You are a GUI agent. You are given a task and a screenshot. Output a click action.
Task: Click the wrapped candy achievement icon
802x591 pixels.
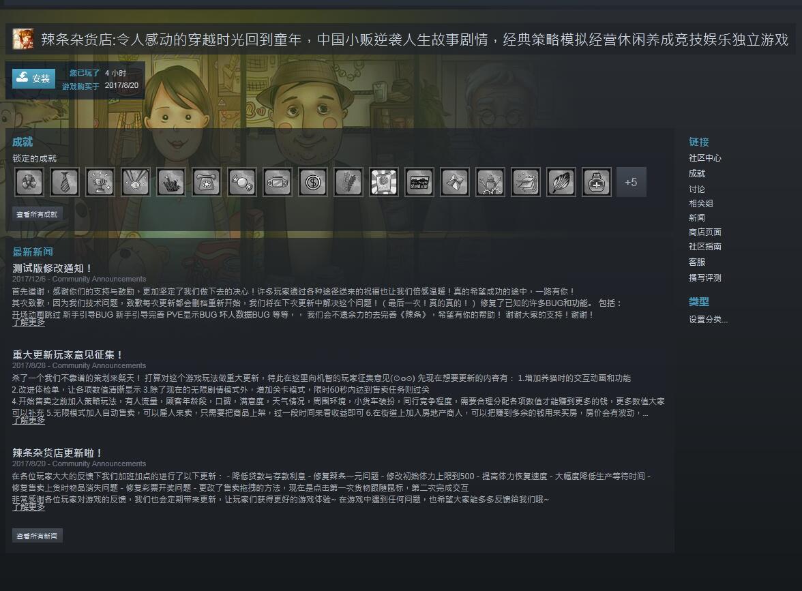click(242, 182)
